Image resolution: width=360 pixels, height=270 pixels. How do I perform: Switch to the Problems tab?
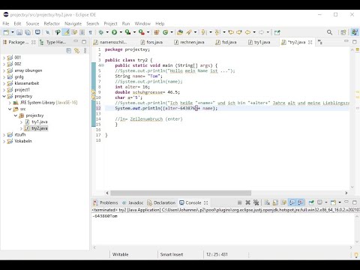[x=106, y=202]
